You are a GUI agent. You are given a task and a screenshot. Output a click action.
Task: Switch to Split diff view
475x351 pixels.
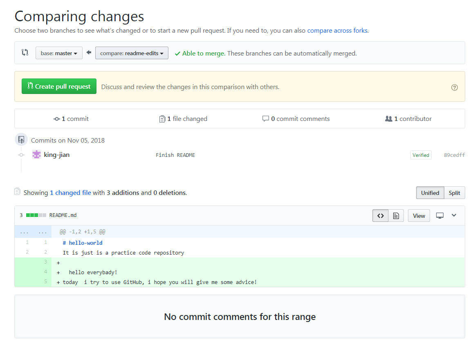point(454,193)
